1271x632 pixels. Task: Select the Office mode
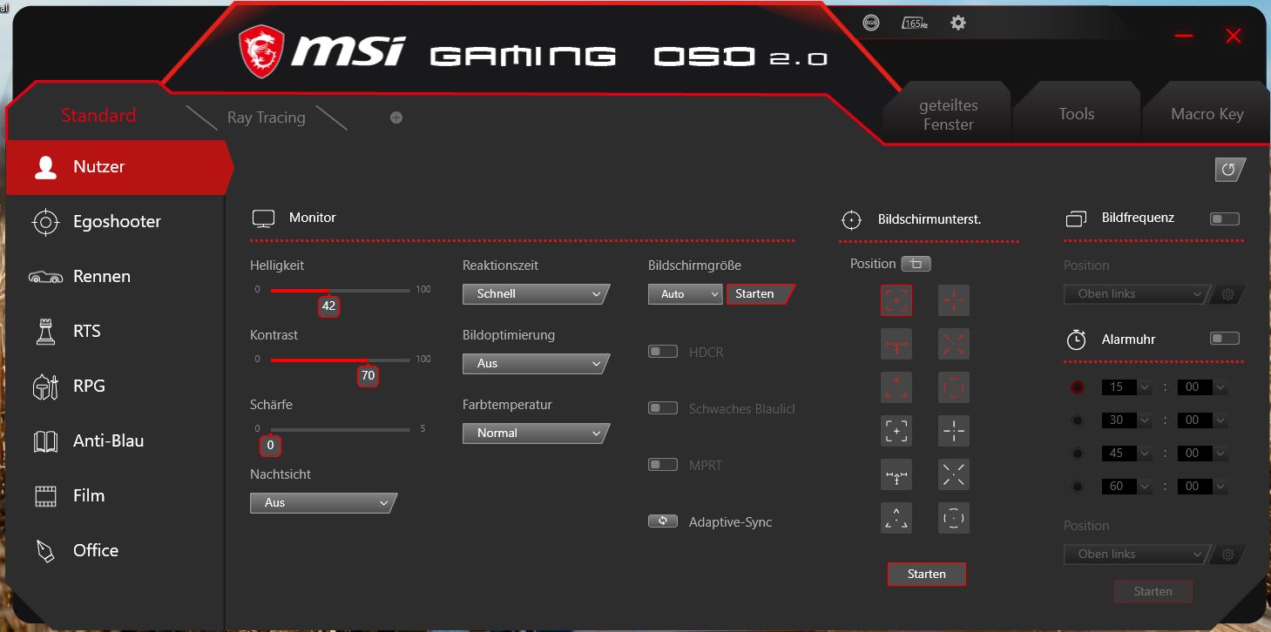[x=115, y=551]
